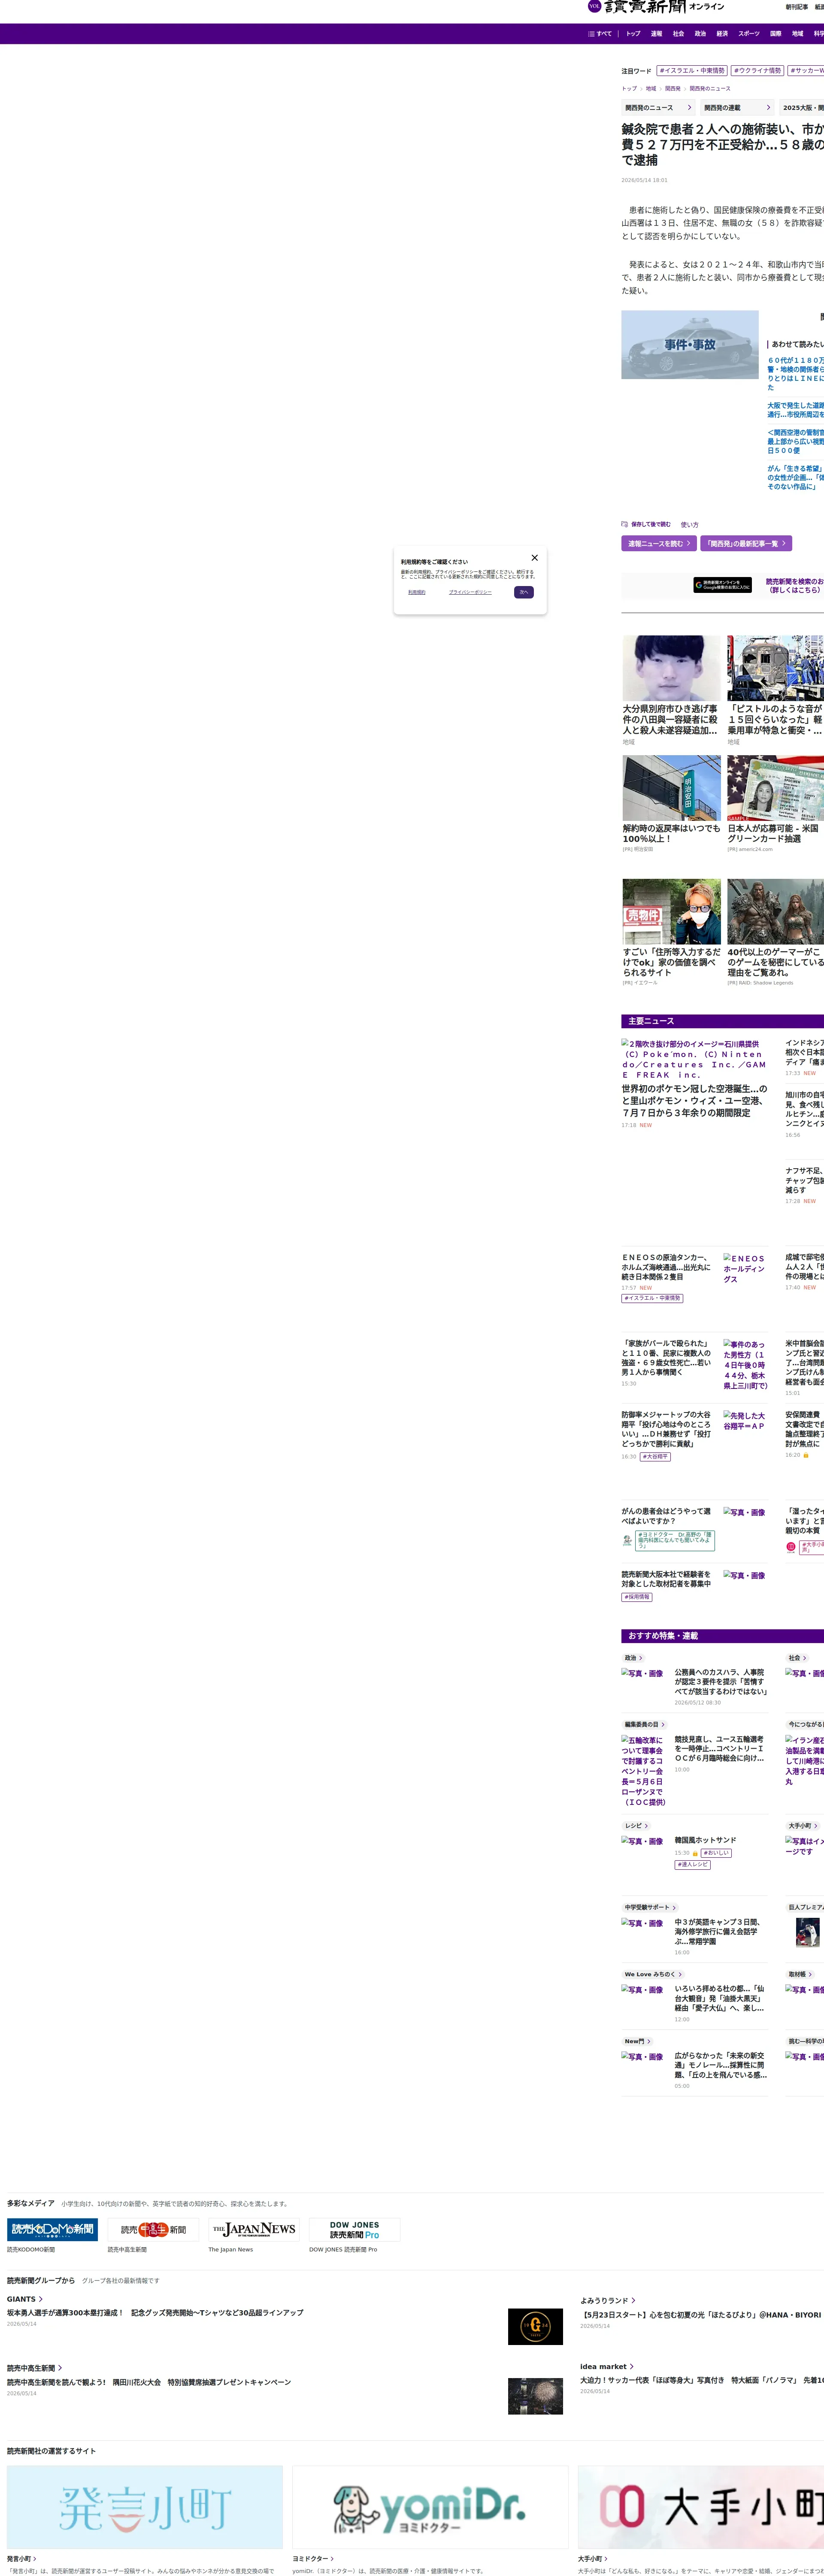Open The Japan News logo
The image size is (824, 2576).
(254, 2229)
